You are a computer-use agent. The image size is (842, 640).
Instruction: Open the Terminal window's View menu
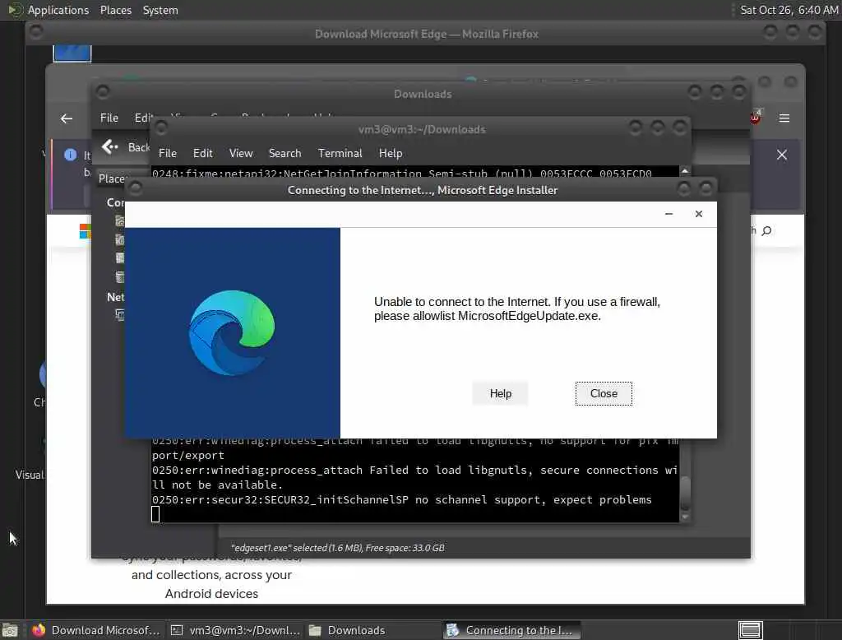(x=241, y=153)
